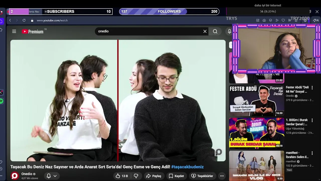Image resolution: width=321 pixels, height=181 pixels.
Task: Select the video title text 'Taşacak Bu Deniz Naz Sayıner…'
Action: [x=90, y=167]
